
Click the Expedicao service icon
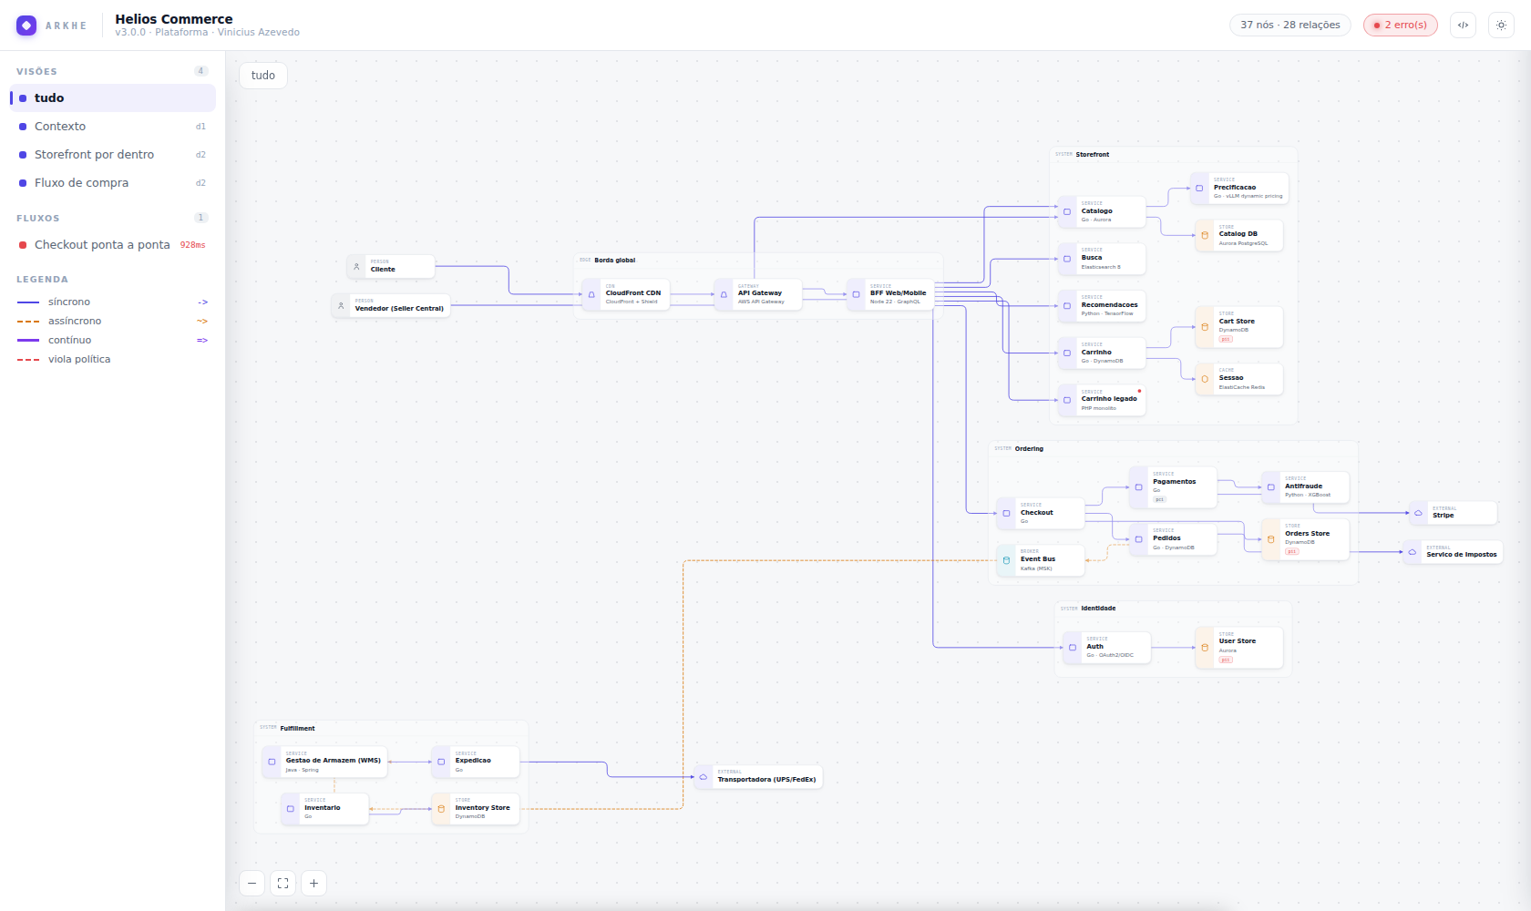441,763
